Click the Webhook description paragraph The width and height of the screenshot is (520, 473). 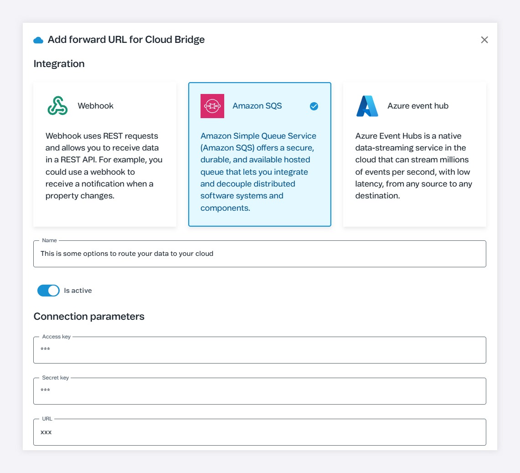point(104,166)
